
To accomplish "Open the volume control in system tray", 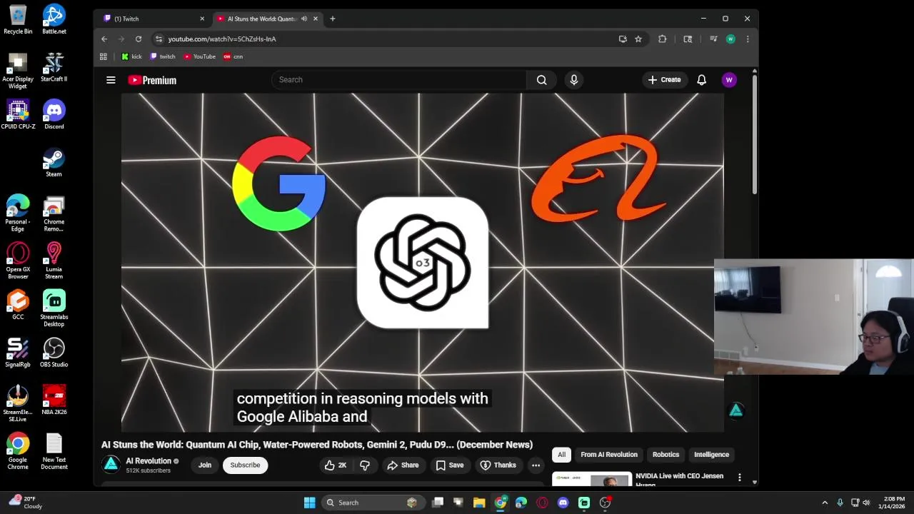I will click(866, 503).
